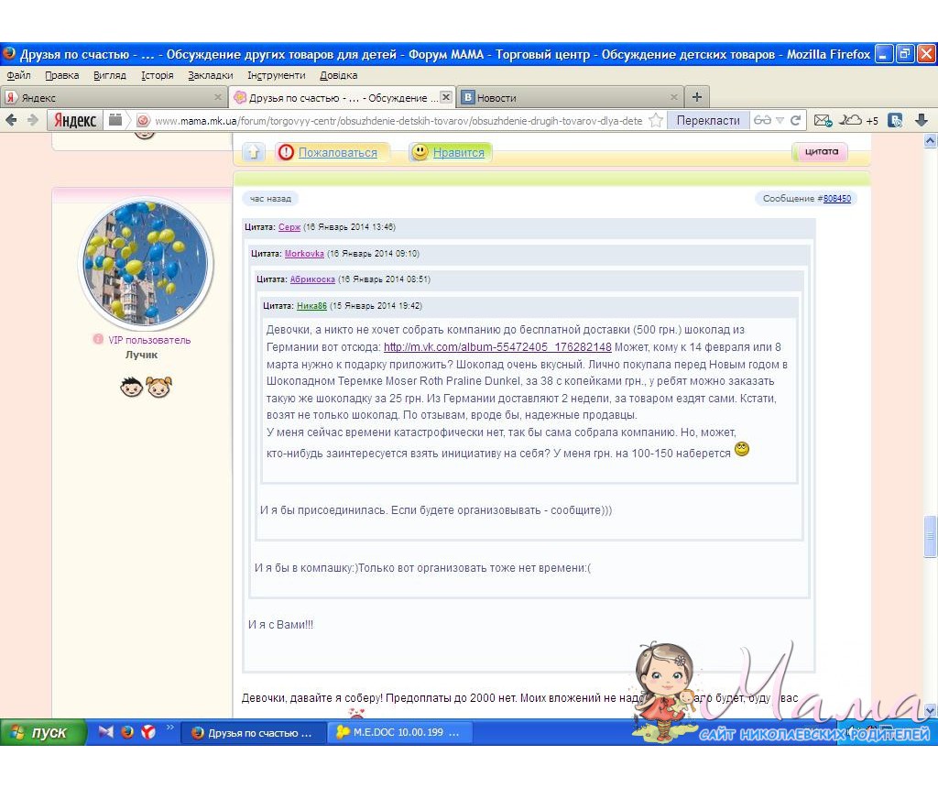Click the back navigation arrow
This screenshot has height=788, width=938.
(x=12, y=120)
